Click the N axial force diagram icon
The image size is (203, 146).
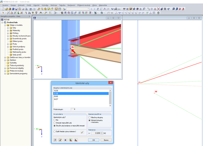(x=119, y=13)
